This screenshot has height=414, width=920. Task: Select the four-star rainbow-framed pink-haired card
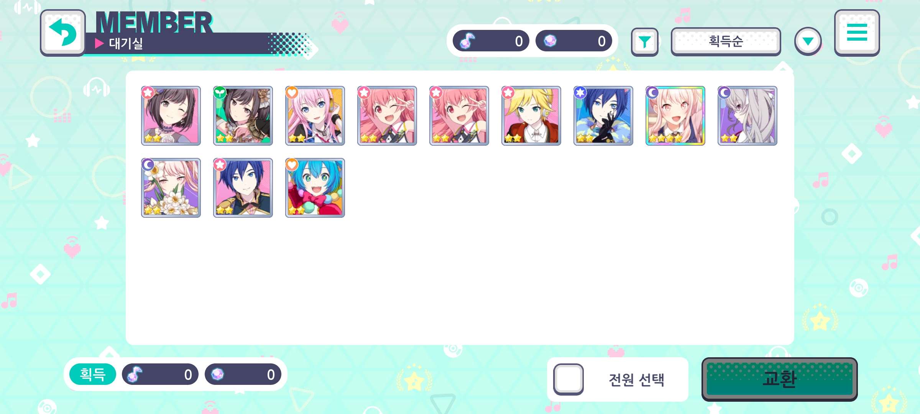pos(675,116)
